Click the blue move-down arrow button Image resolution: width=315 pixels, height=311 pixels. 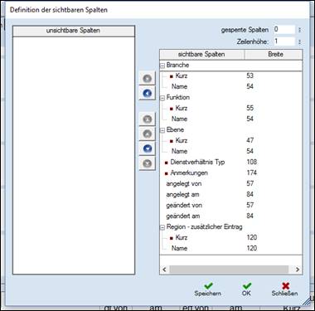[148, 148]
